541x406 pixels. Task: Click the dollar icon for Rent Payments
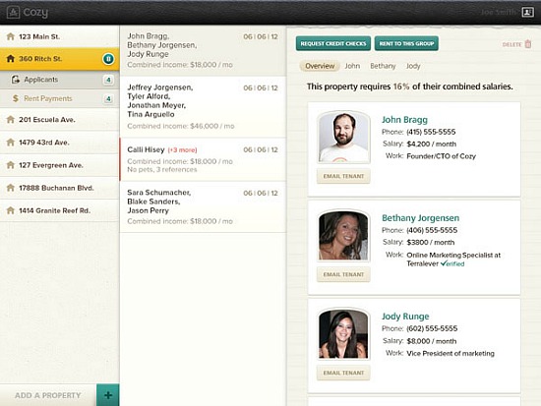[15, 98]
